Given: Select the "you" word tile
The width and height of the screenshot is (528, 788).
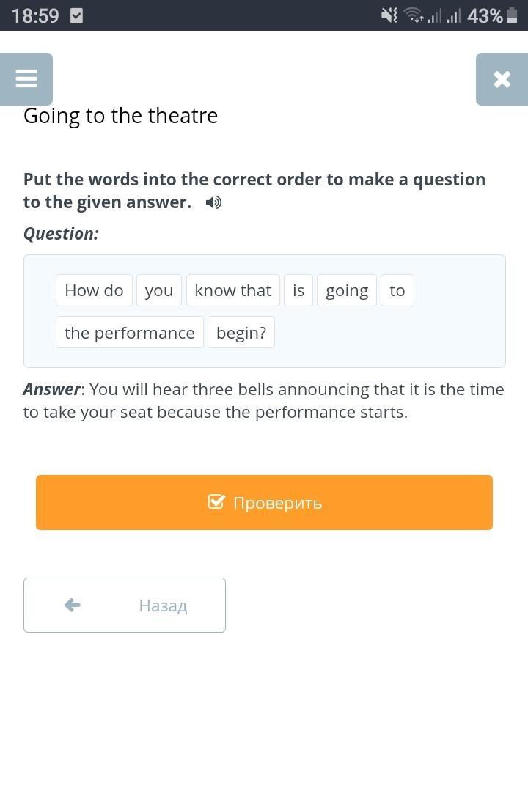Looking at the screenshot, I should click(159, 290).
